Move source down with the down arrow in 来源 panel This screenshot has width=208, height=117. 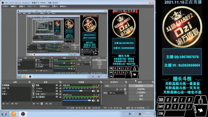click(50, 103)
